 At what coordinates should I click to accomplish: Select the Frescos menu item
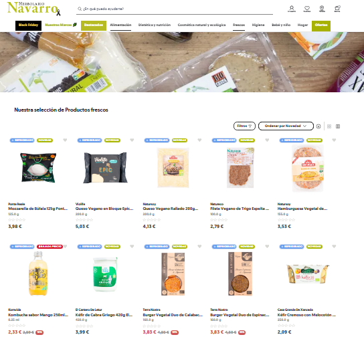click(x=239, y=25)
